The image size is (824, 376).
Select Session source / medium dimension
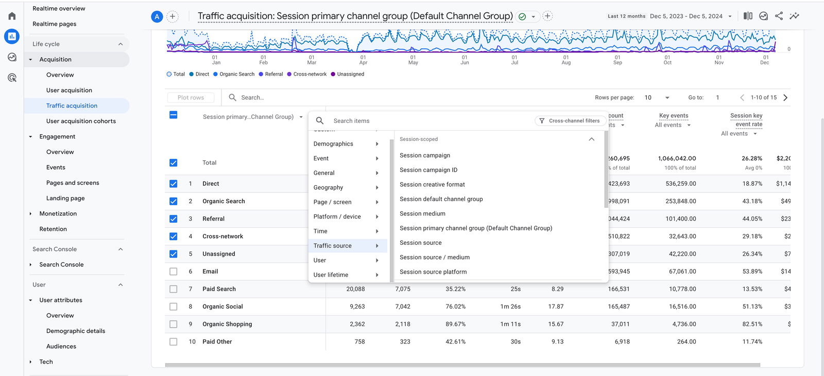[x=434, y=257]
